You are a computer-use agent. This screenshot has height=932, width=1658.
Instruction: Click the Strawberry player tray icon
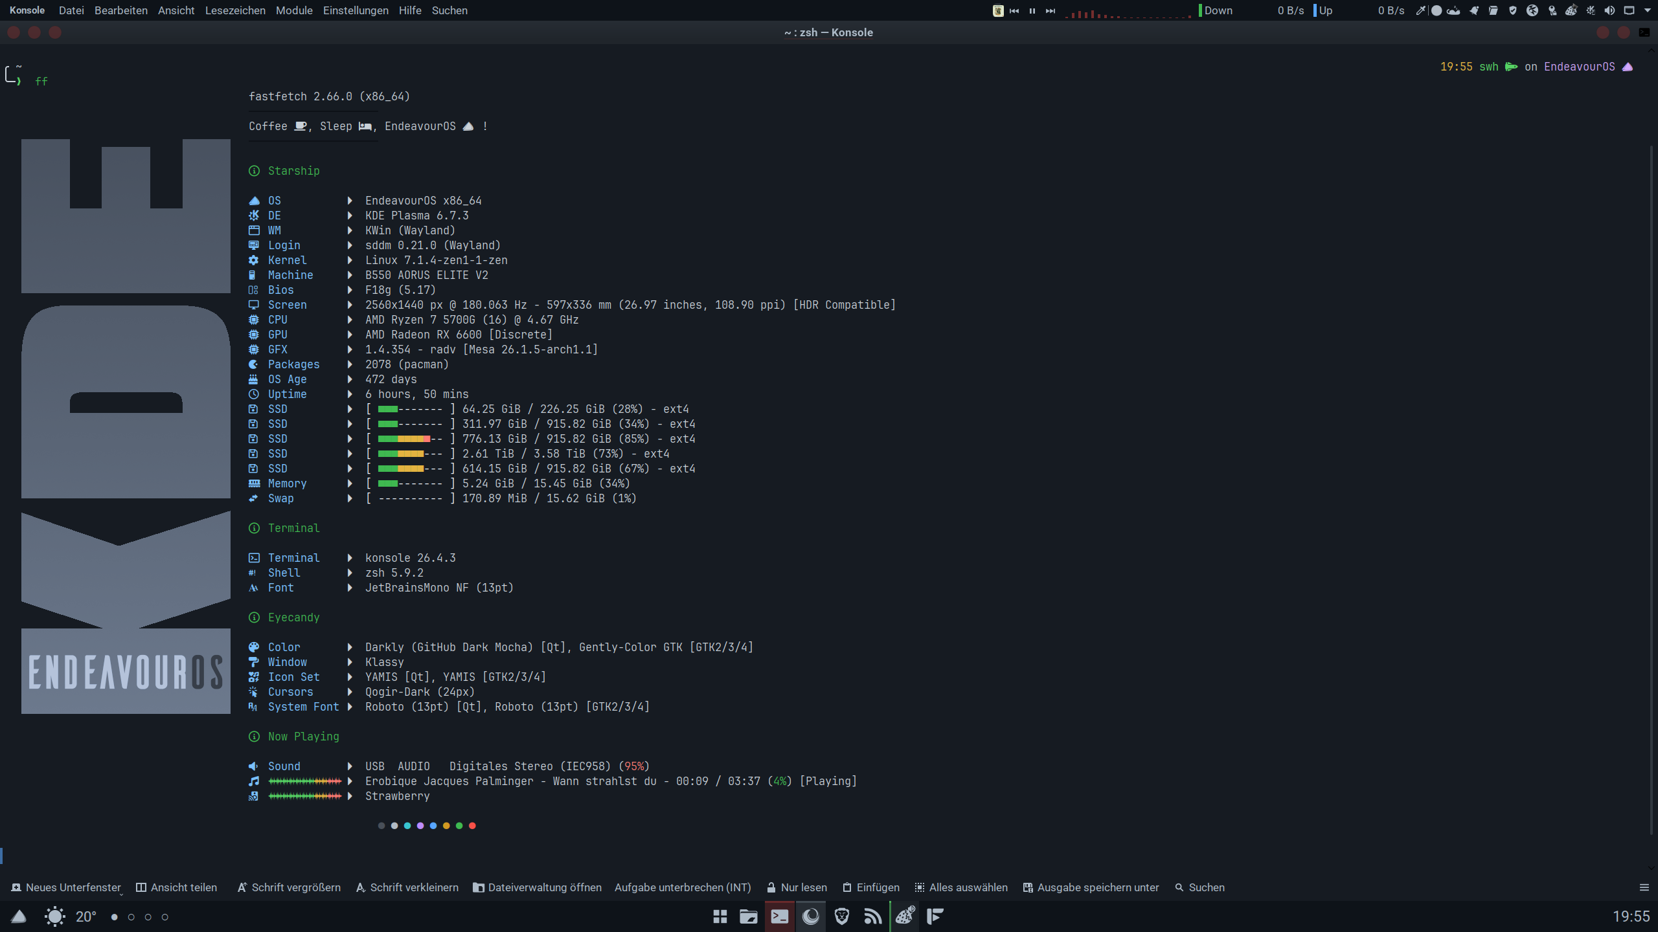tap(1571, 10)
